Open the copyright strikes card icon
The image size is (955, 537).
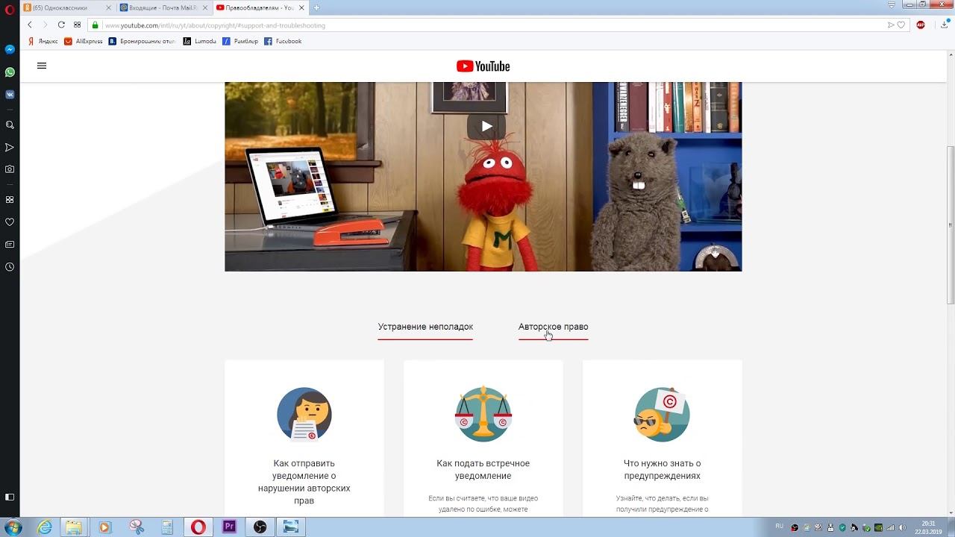663,414
